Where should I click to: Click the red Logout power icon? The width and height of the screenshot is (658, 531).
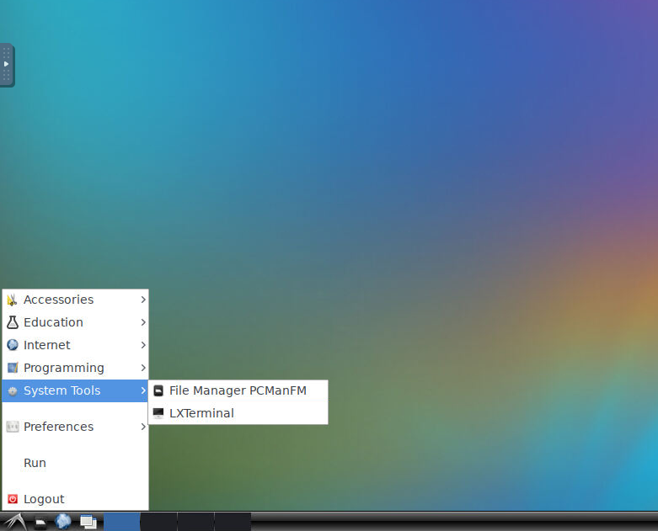coord(13,499)
